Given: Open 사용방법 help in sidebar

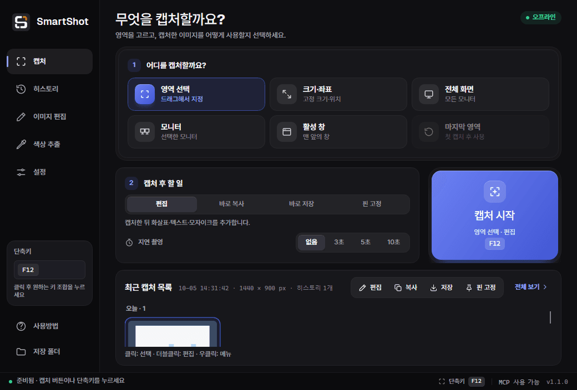Looking at the screenshot, I should pos(50,326).
